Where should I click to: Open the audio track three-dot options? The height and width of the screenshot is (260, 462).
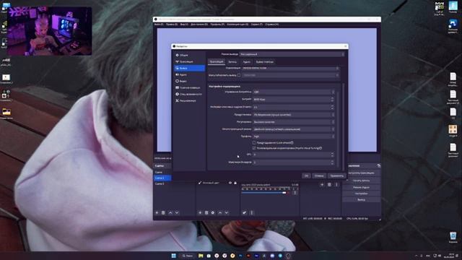pos(295,193)
